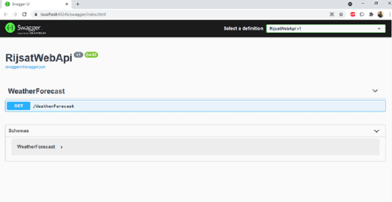Click the browser back arrow

pos(6,14)
